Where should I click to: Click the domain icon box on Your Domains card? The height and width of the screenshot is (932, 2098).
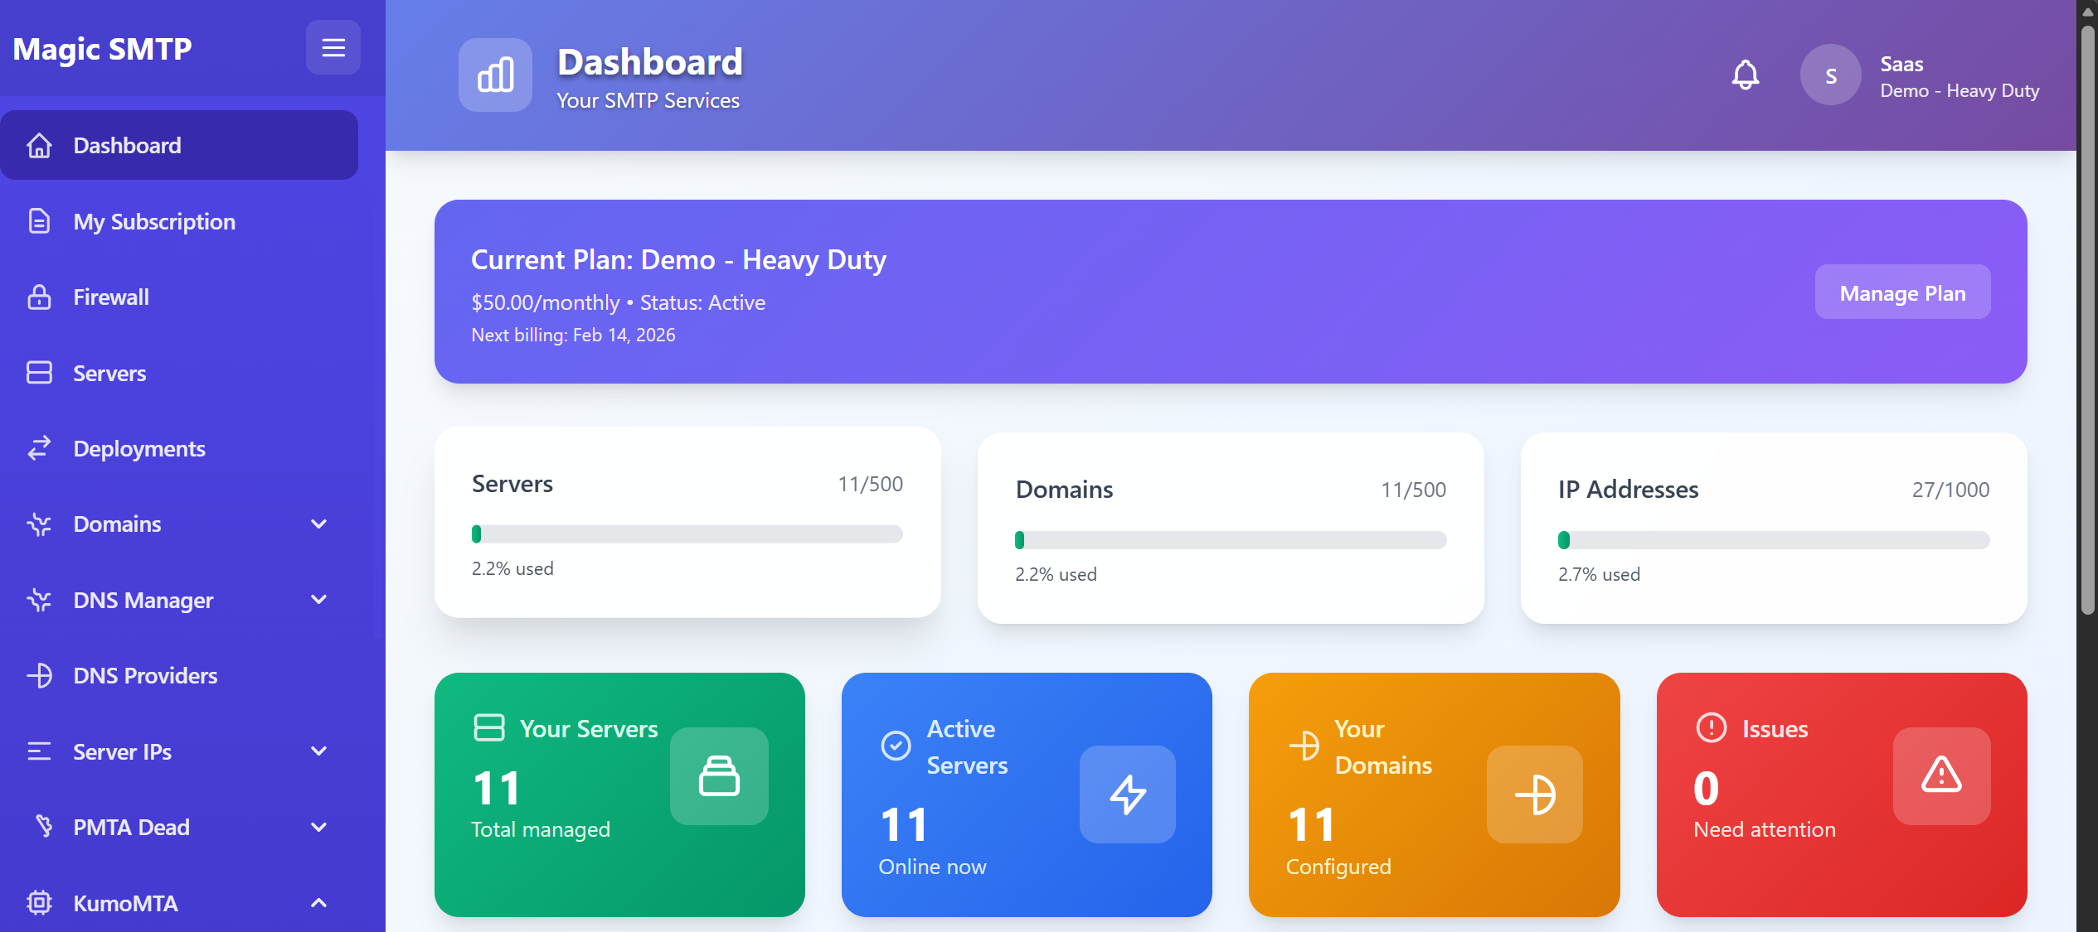(1535, 794)
